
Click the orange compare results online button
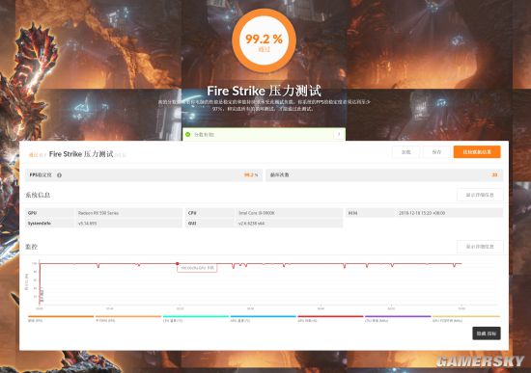click(477, 152)
